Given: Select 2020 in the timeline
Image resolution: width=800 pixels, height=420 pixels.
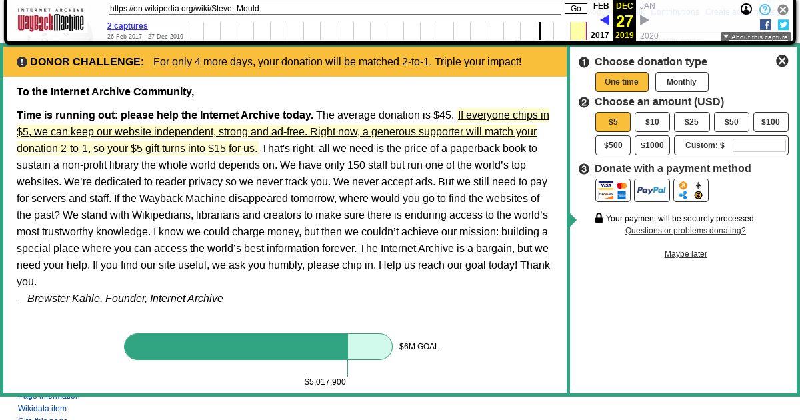Looking at the screenshot, I should point(649,36).
